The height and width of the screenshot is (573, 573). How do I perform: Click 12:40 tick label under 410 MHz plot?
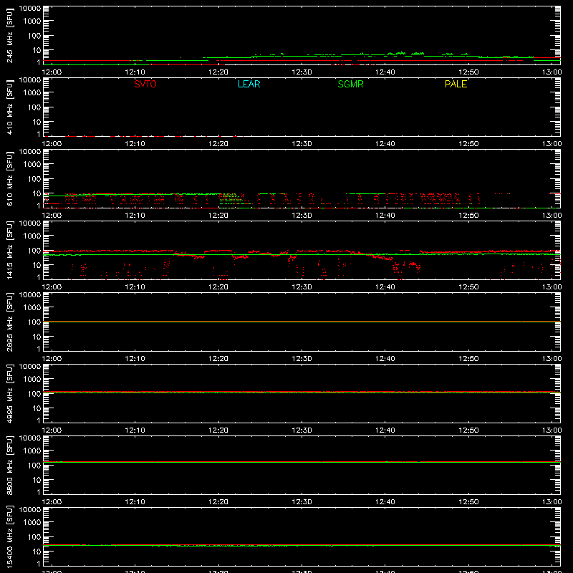[385, 144]
